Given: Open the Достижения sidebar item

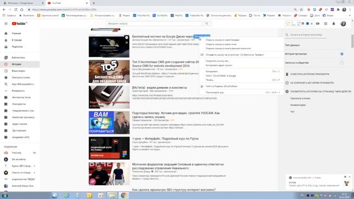Looking at the screenshot, I should click(x=20, y=130).
